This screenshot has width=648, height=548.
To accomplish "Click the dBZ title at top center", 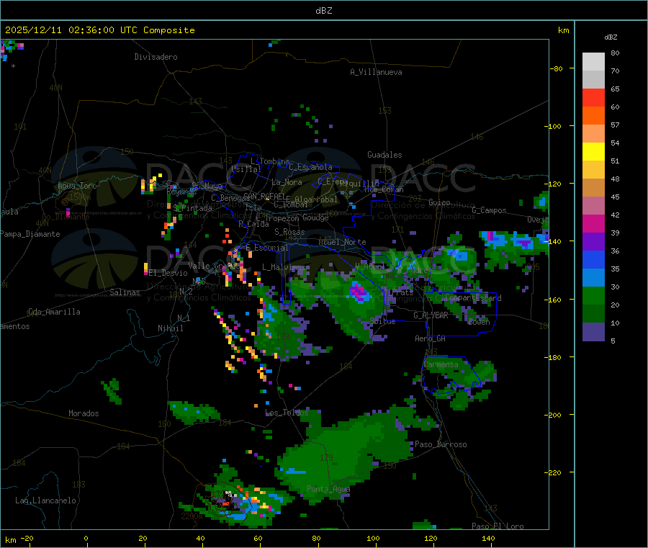I will (323, 11).
